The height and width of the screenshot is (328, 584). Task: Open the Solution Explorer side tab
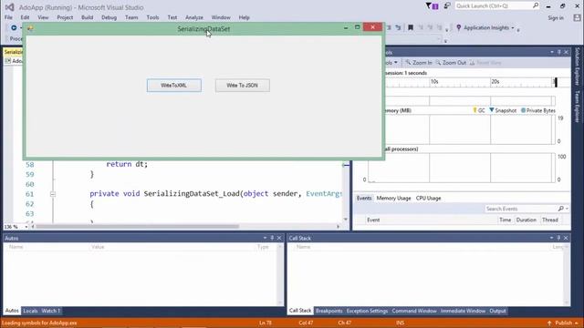[x=578, y=66]
